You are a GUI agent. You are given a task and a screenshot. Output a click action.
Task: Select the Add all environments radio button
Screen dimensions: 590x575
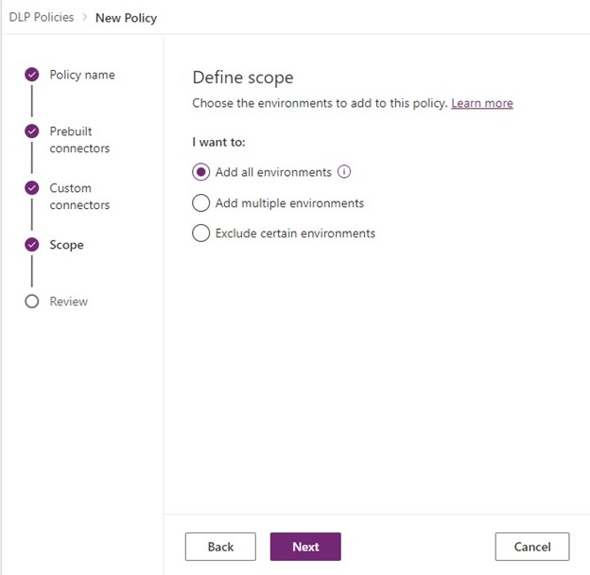200,173
